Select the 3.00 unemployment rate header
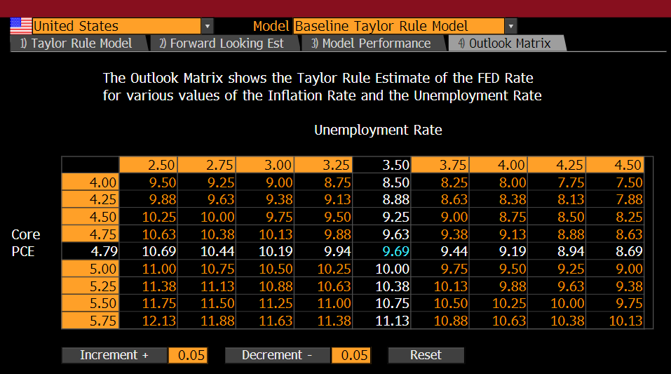671x374 pixels. pos(265,165)
